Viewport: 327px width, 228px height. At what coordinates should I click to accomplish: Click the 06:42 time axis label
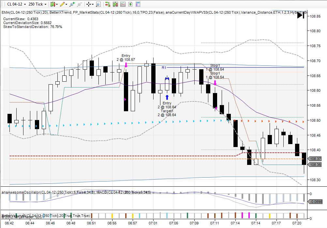(x=9, y=223)
